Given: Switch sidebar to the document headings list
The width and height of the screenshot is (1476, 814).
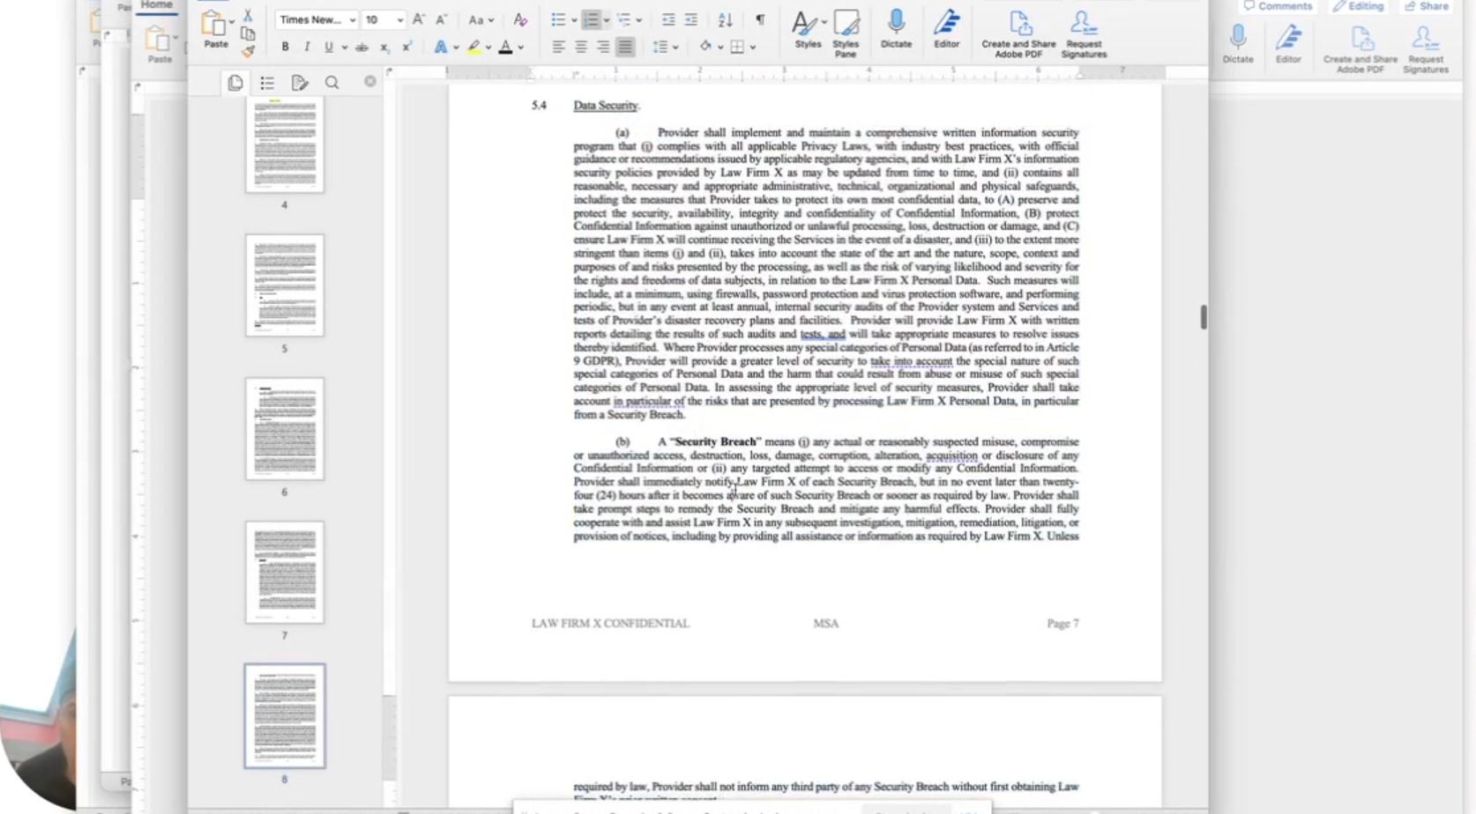Looking at the screenshot, I should click(267, 83).
